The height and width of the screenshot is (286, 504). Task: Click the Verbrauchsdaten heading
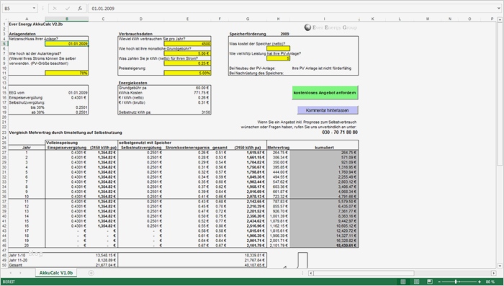click(135, 34)
